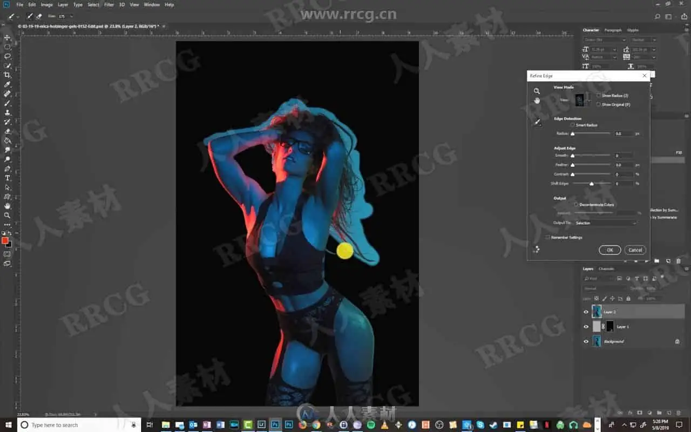Image resolution: width=691 pixels, height=432 pixels.
Task: Enable the Decontaminate Colors checkbox
Action: pos(576,205)
